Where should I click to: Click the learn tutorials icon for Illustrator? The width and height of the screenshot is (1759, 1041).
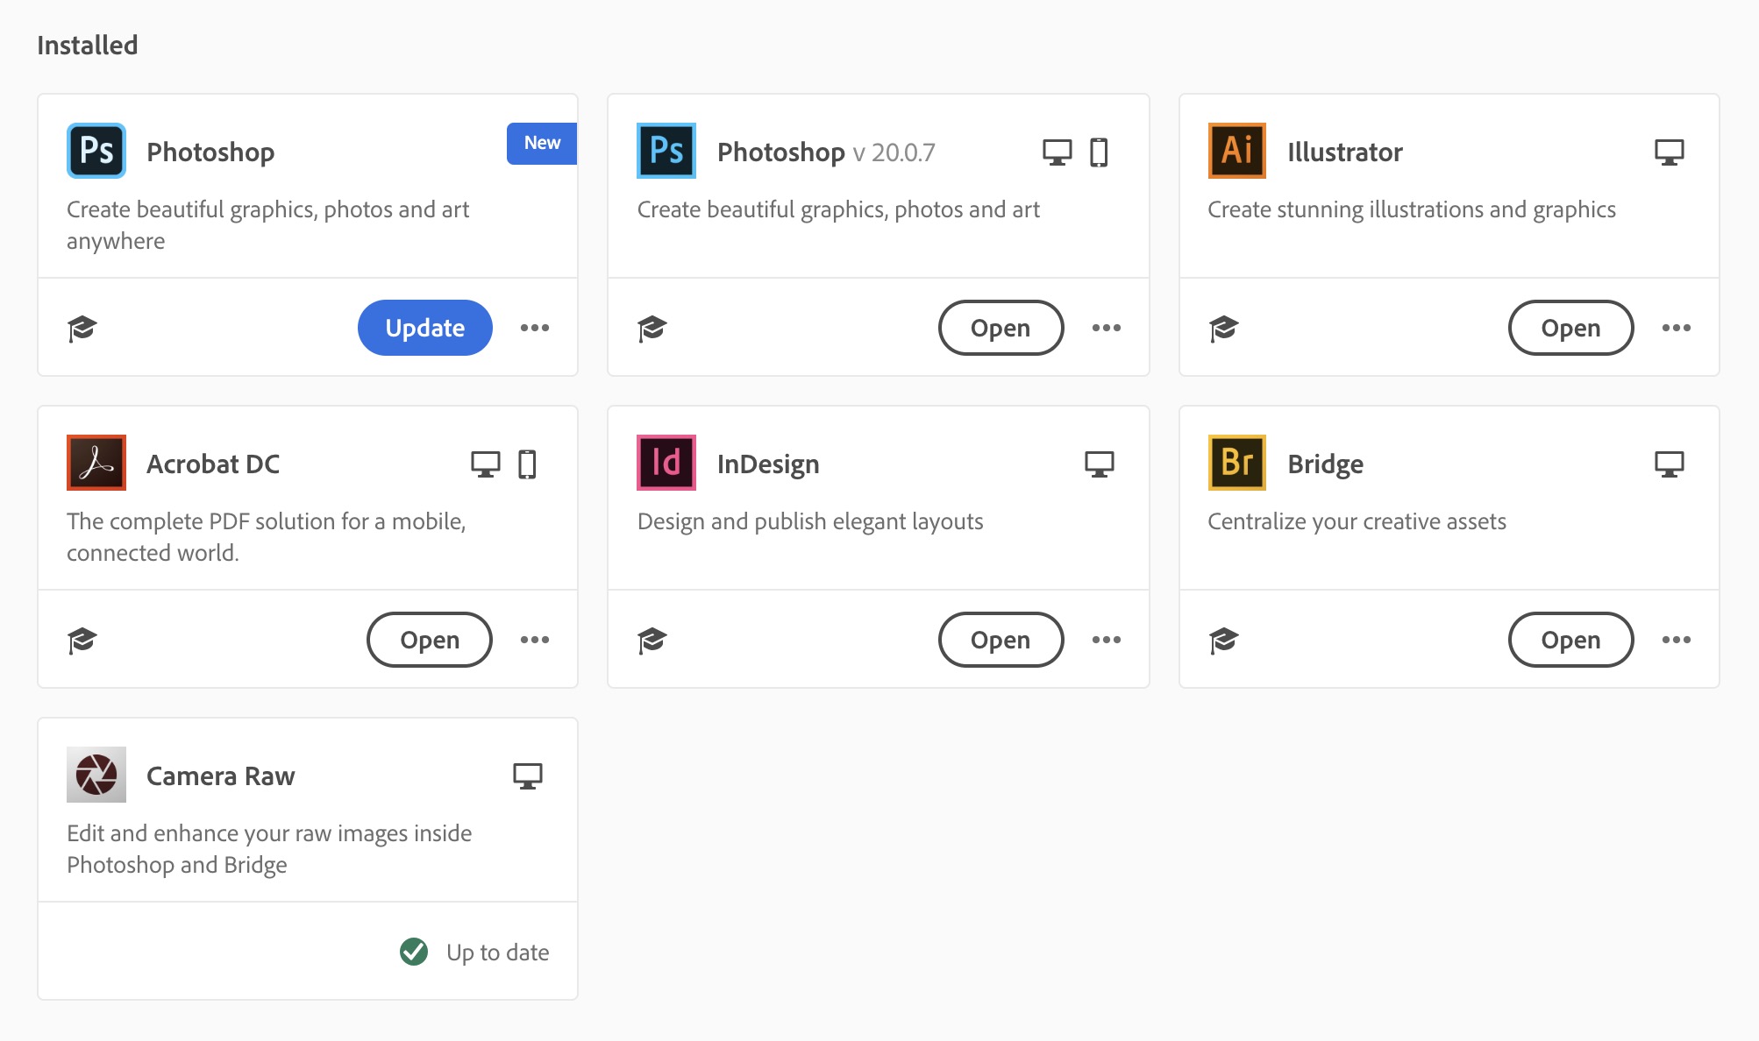point(1223,329)
